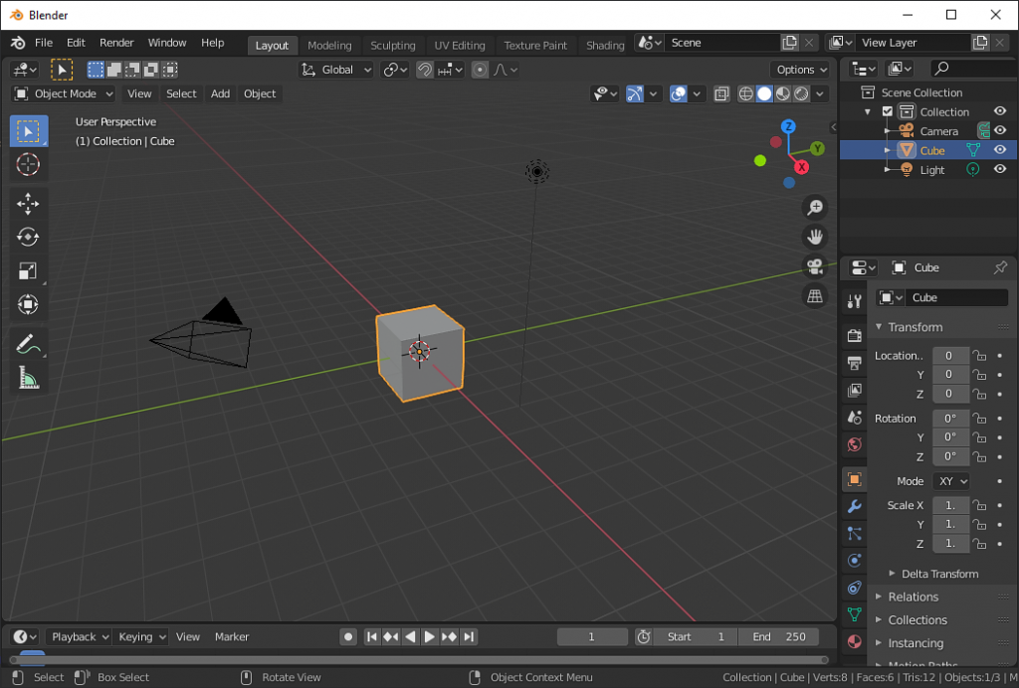
Task: Click the Scale X value slider
Action: 950,505
